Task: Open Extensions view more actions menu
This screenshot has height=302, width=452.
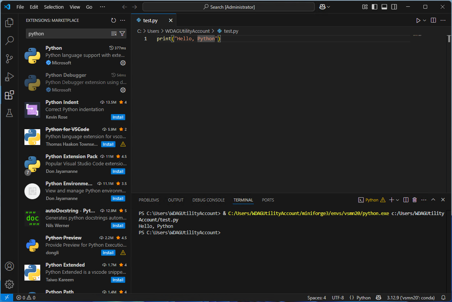Action: coord(123,20)
